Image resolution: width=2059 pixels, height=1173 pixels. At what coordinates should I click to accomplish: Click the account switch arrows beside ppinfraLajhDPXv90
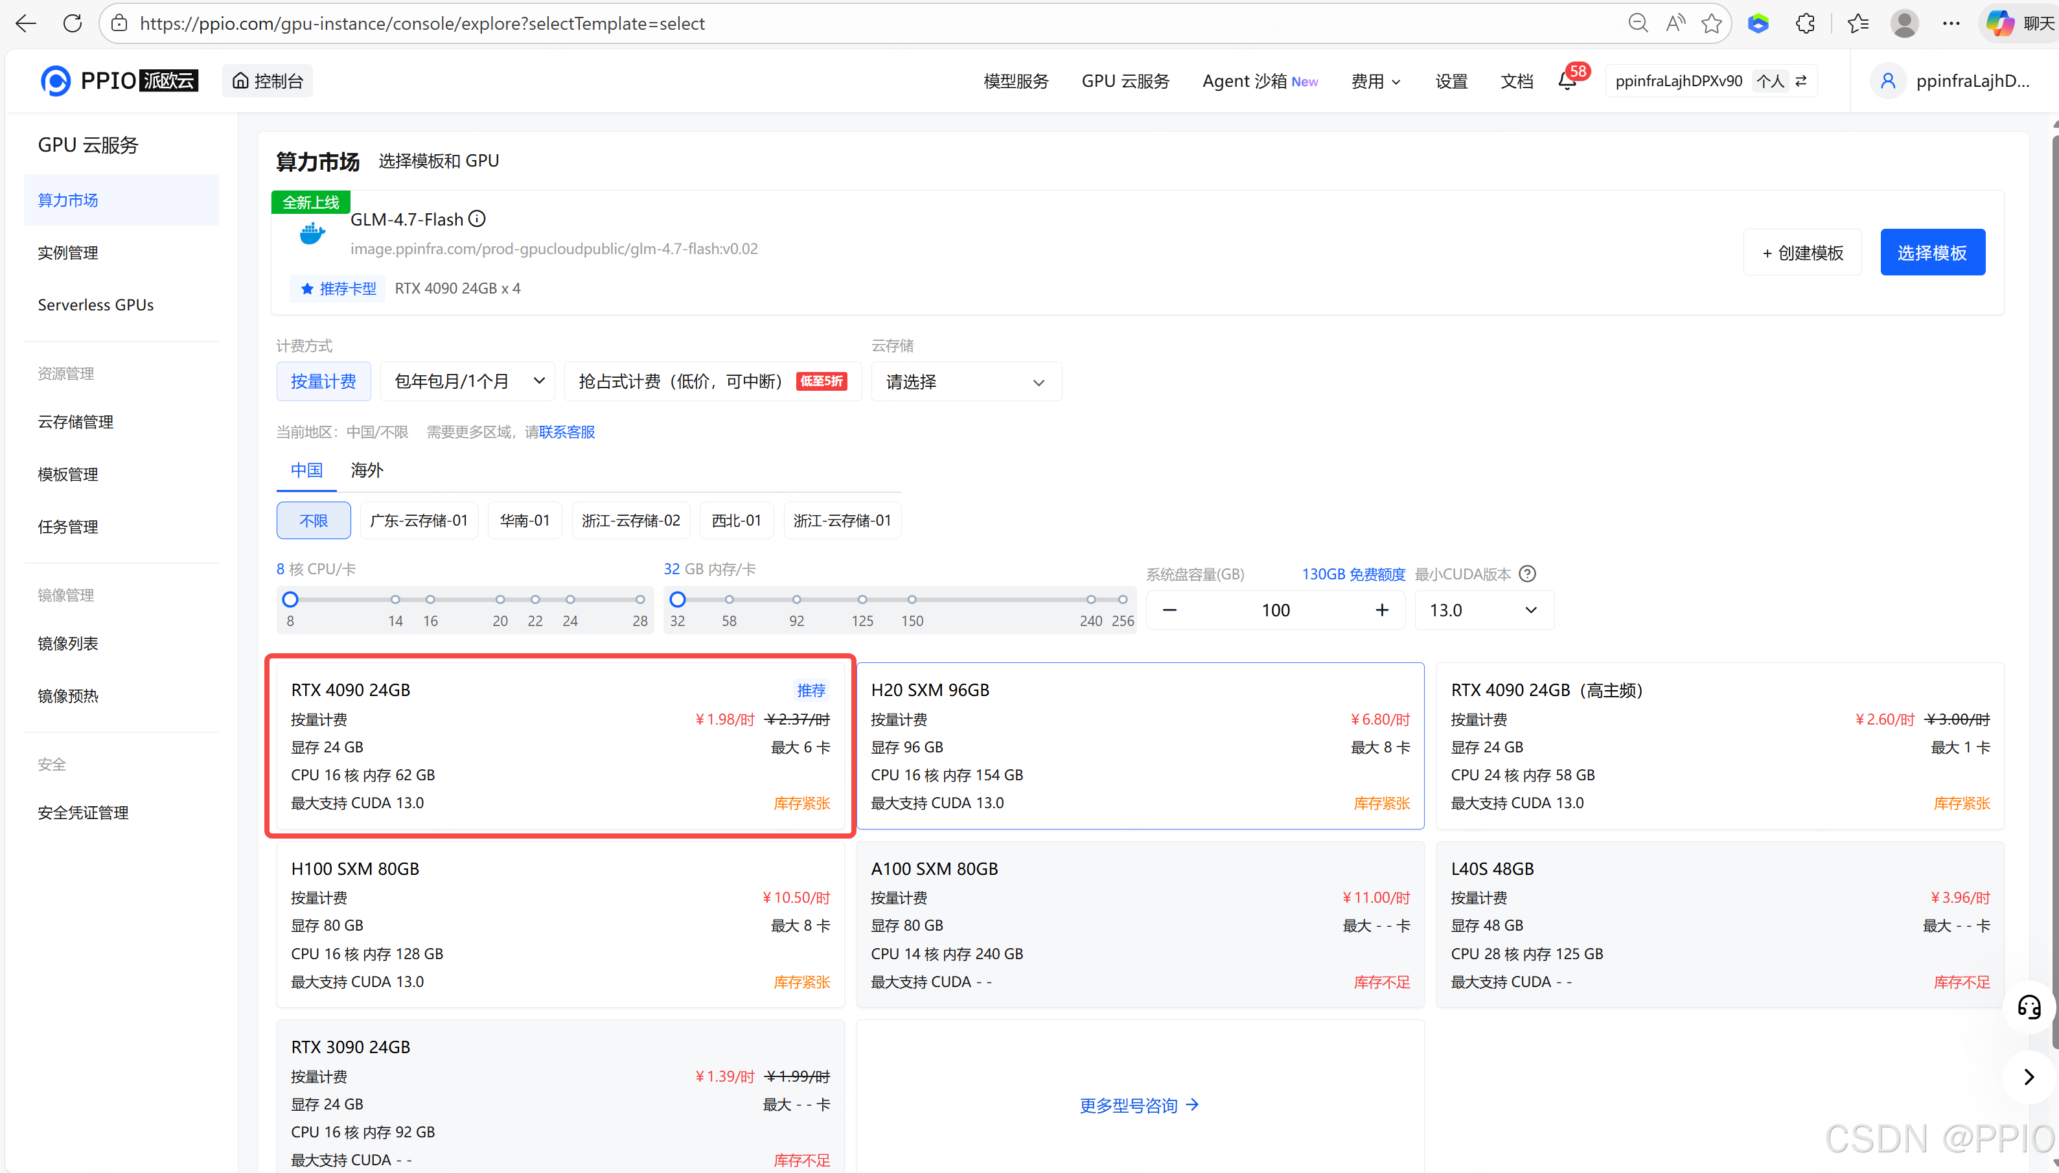click(x=1801, y=80)
